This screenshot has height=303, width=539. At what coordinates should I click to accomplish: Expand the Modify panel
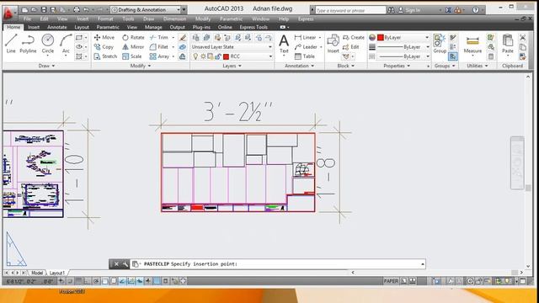pyautogui.click(x=141, y=66)
